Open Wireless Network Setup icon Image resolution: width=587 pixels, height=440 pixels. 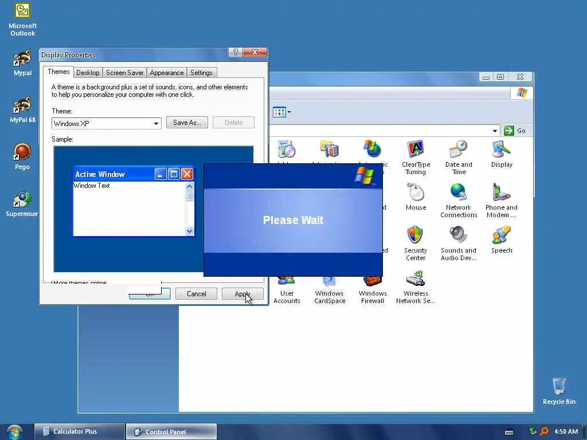click(416, 288)
